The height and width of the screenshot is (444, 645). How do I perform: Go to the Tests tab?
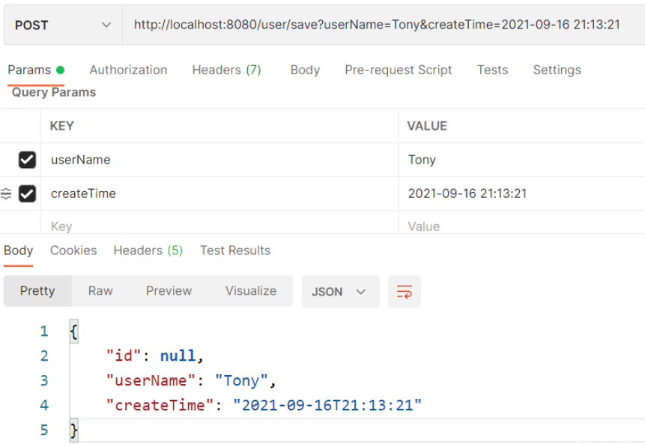(492, 70)
